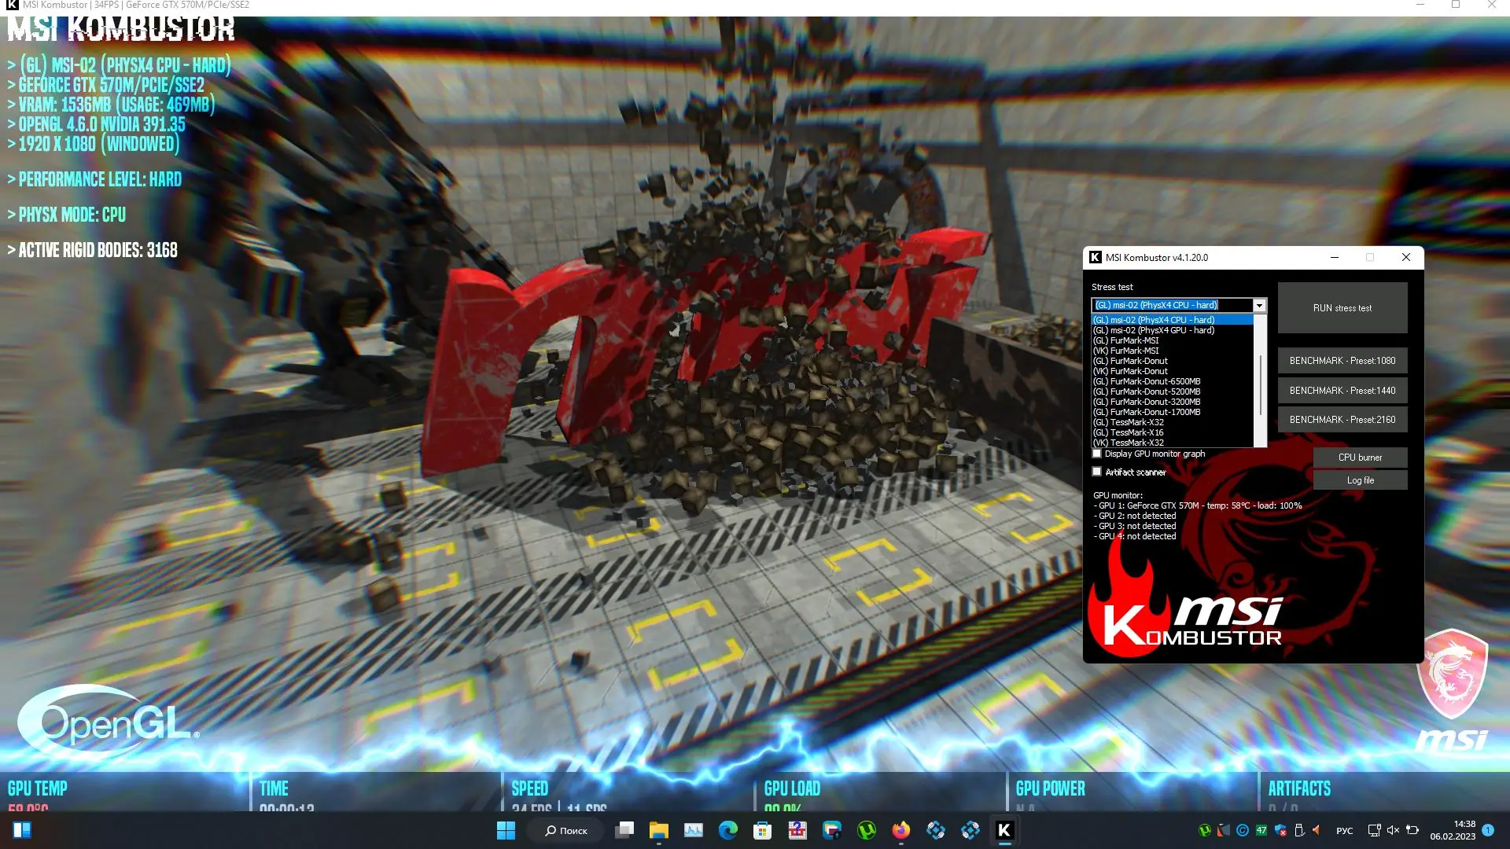
Task: Pick (GL) msi-02 (PhysX4 GPU - hard) entry
Action: (x=1153, y=330)
